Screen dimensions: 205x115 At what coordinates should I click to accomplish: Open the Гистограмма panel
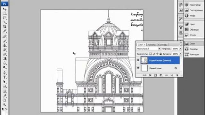tap(194, 10)
